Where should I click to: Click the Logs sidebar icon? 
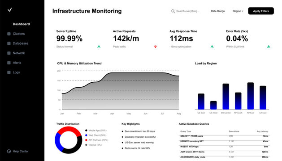coord(9,72)
